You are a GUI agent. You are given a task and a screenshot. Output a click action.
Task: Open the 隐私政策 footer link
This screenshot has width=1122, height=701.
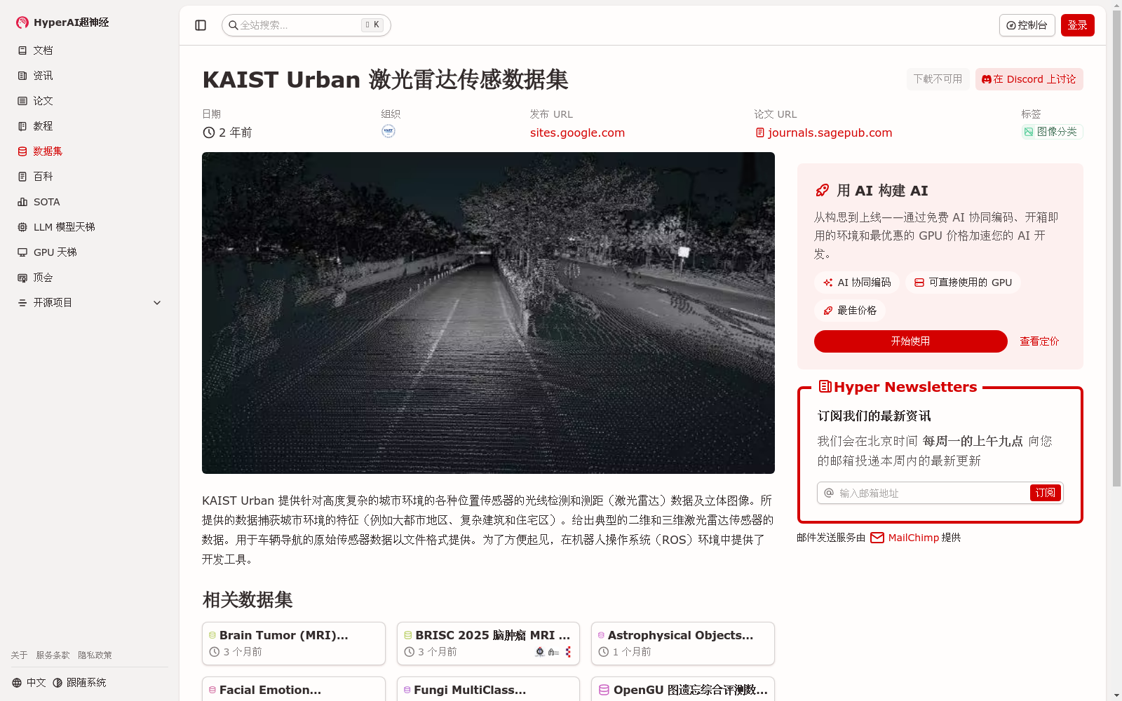coord(95,655)
